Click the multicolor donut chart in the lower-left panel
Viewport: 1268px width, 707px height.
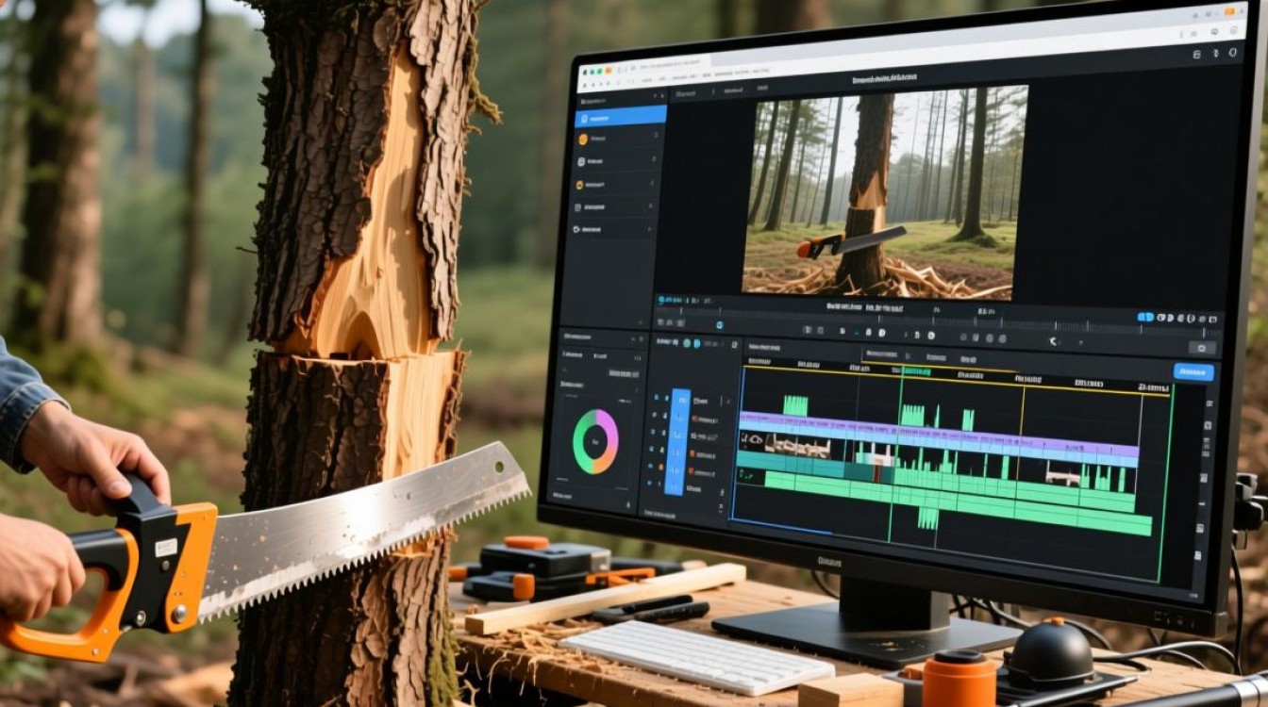(595, 441)
